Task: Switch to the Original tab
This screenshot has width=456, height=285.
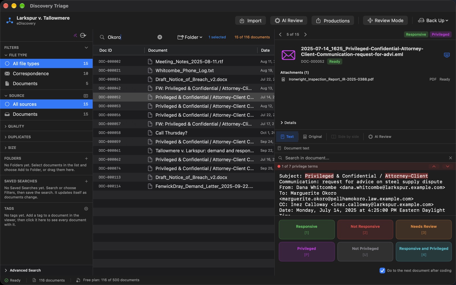Action: [312, 137]
